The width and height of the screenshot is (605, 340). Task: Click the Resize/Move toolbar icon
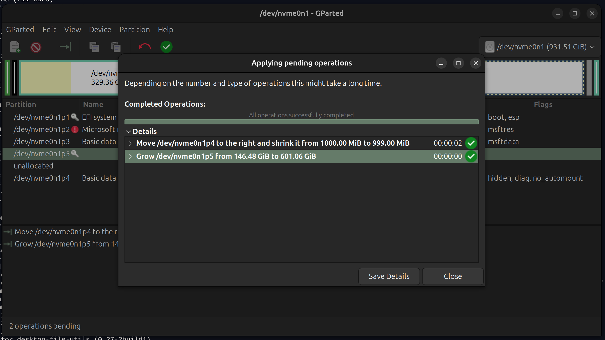[65, 47]
